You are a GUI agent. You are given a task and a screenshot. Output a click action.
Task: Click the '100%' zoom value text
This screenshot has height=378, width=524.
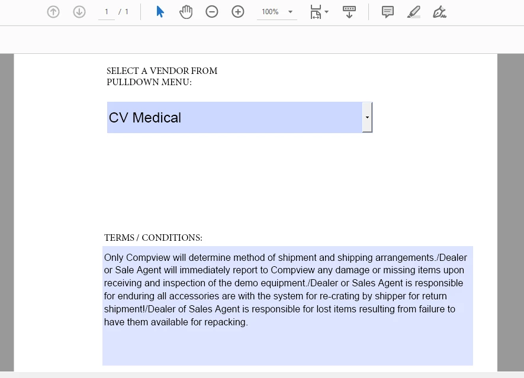(270, 12)
